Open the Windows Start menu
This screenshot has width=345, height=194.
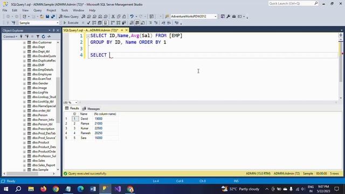[6, 189]
